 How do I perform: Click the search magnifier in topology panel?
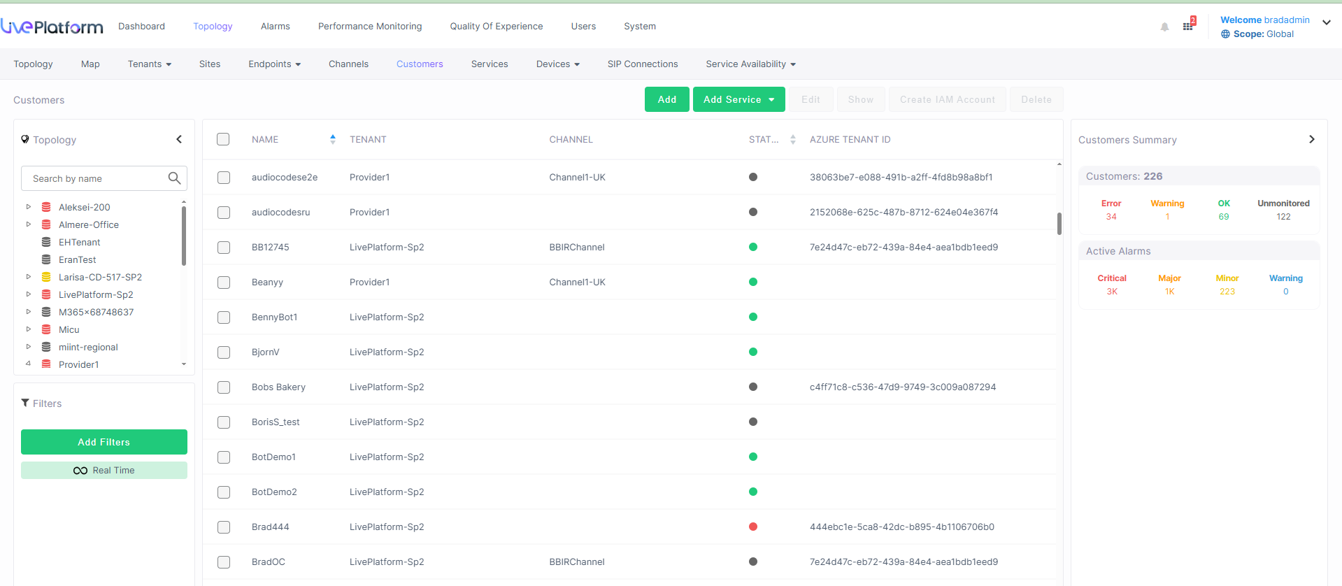click(x=174, y=178)
